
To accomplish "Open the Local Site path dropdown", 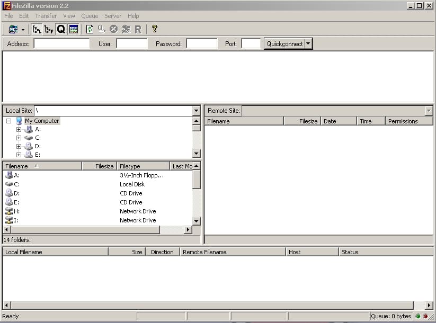I will click(196, 110).
